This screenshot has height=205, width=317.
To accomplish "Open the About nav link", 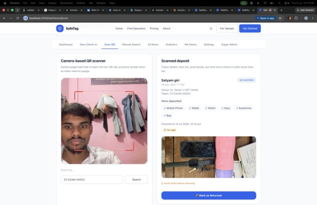I will click(x=167, y=28).
